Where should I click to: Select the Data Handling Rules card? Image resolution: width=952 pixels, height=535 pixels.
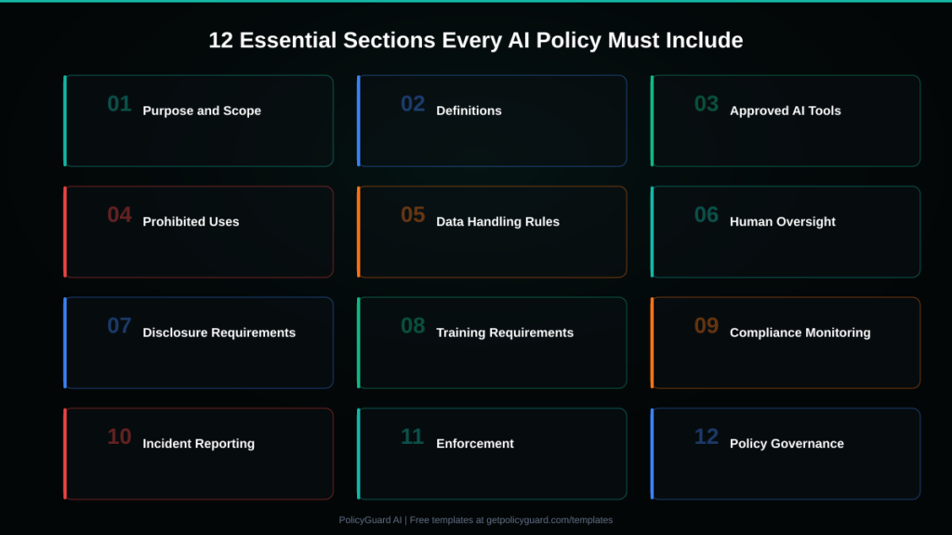(x=492, y=232)
